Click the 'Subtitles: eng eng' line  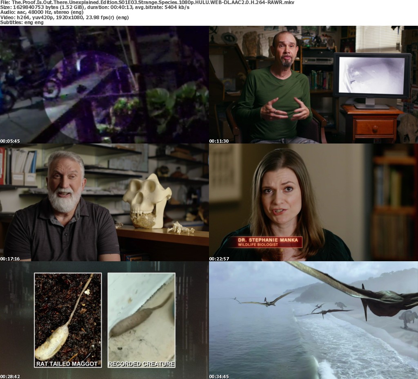pyautogui.click(x=22, y=22)
